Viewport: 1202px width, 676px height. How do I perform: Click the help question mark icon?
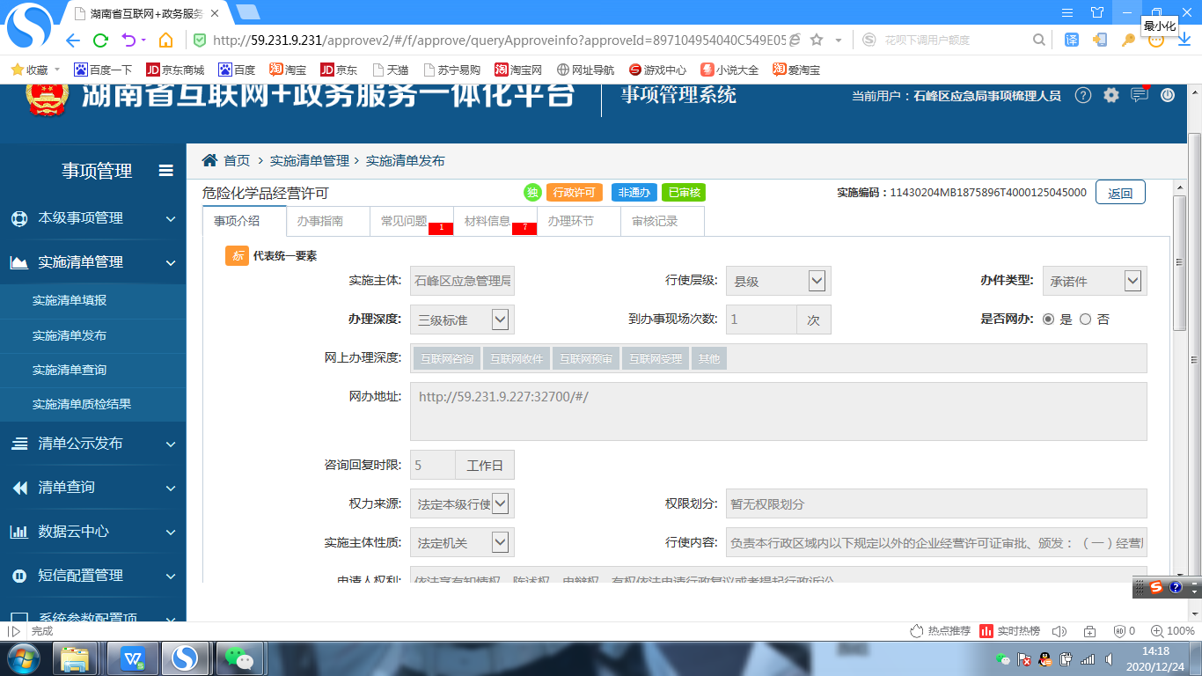[1083, 95]
